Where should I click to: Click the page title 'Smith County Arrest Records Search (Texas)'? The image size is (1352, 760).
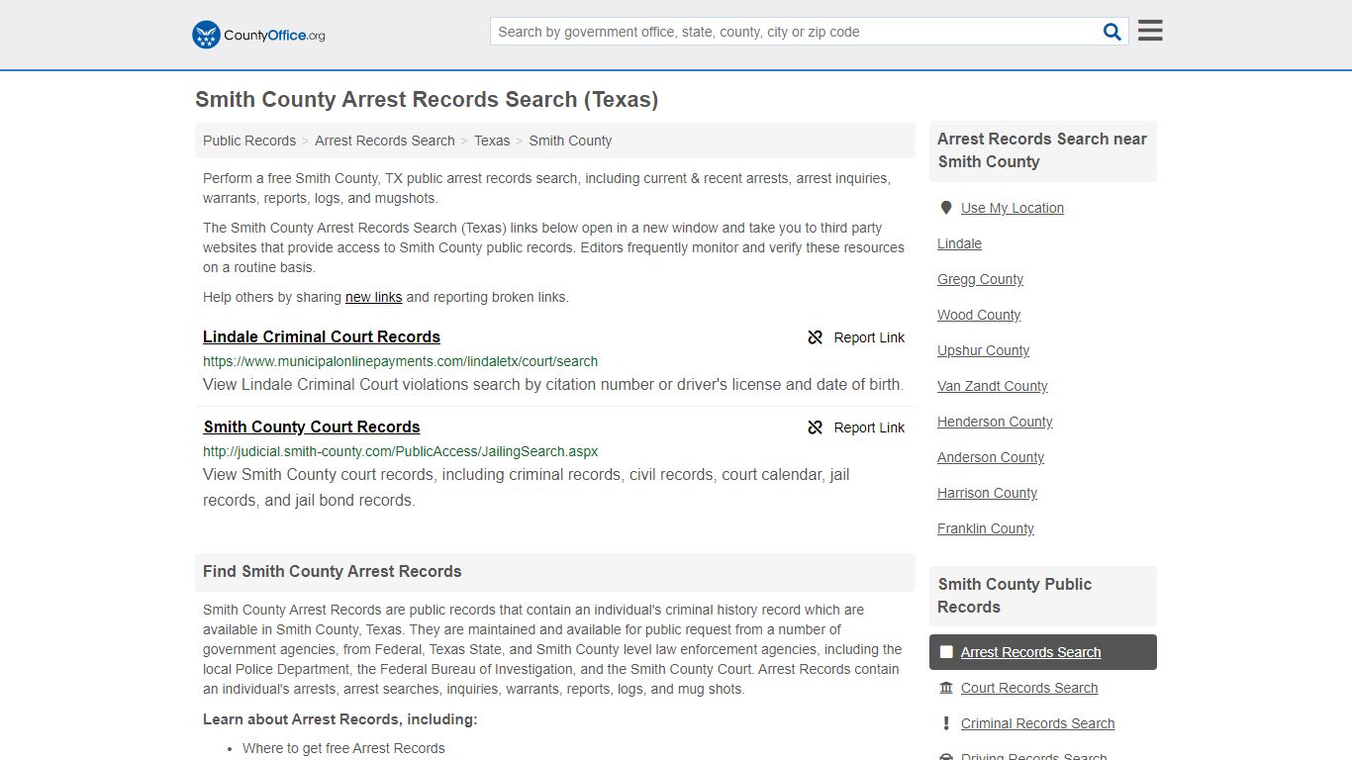427,100
